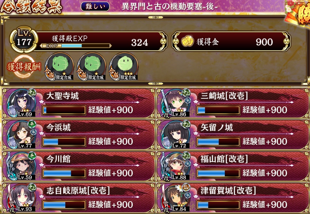Image resolution: width=310 pixels, height=214 pixels.
Task: Click the 難しい difficulty label
Action: tap(95, 6)
